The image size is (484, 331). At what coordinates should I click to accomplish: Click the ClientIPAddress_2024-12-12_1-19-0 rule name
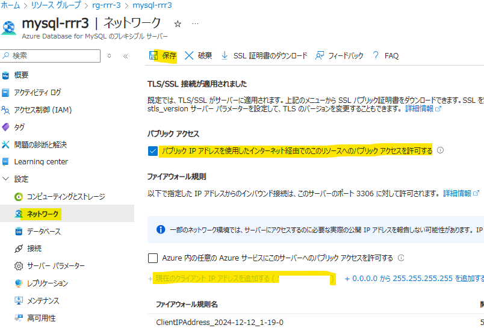(220, 323)
